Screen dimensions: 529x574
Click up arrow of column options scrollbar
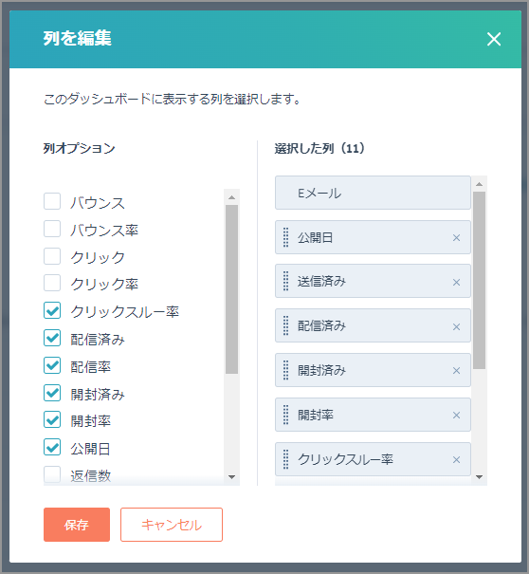coord(231,197)
